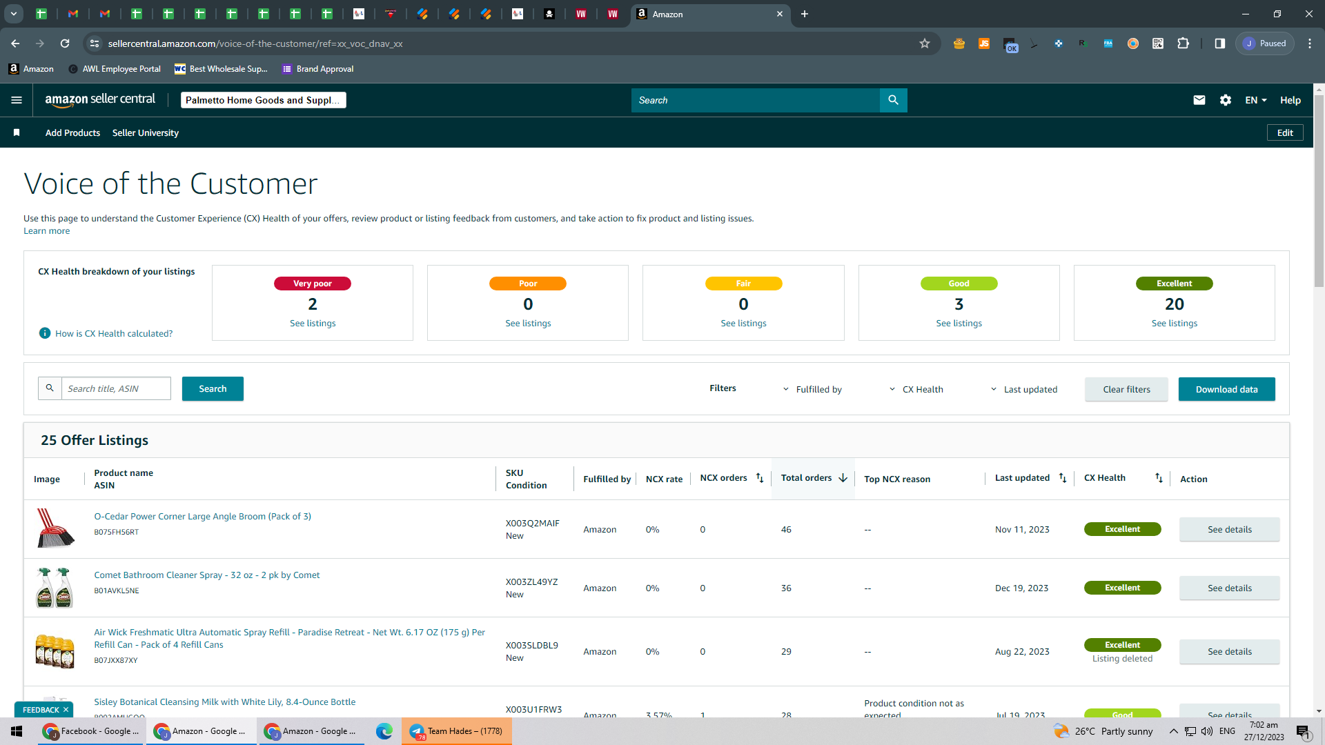1325x745 pixels.
Task: Open Best Wholesale Sup... bookmark
Action: click(x=221, y=69)
